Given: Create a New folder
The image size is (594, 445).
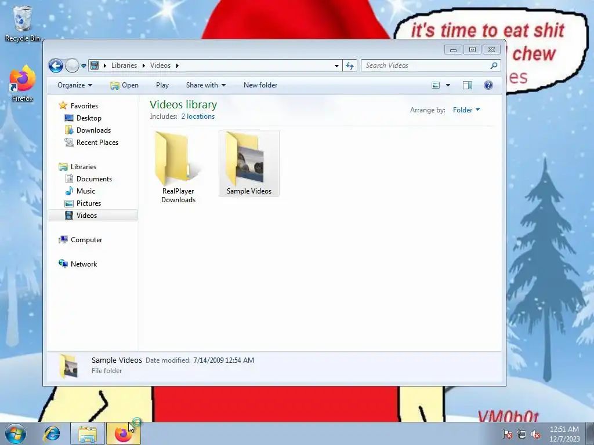Looking at the screenshot, I should (x=260, y=85).
